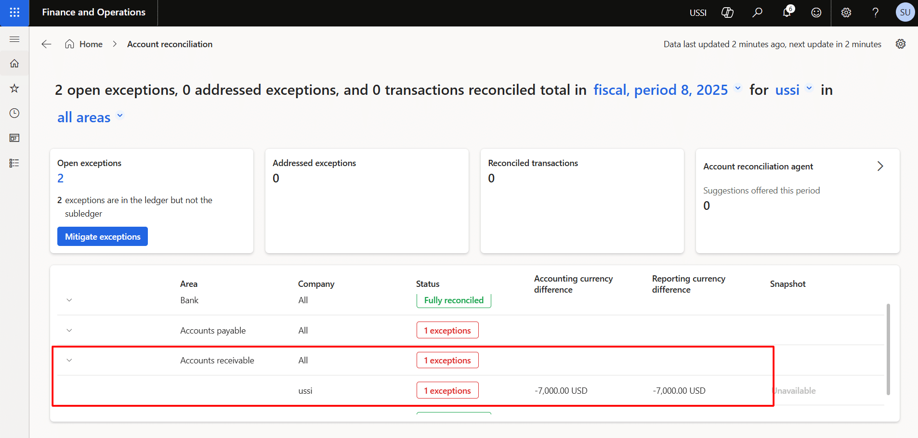
Task: Open the feedback smiley icon
Action: tap(816, 13)
